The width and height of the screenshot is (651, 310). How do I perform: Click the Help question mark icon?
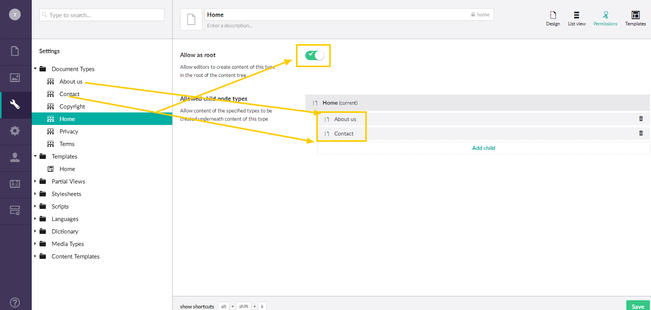click(x=15, y=302)
